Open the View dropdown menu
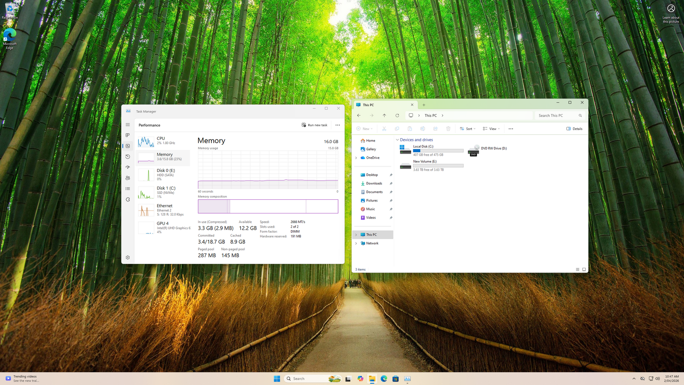The width and height of the screenshot is (684, 385). 491,129
